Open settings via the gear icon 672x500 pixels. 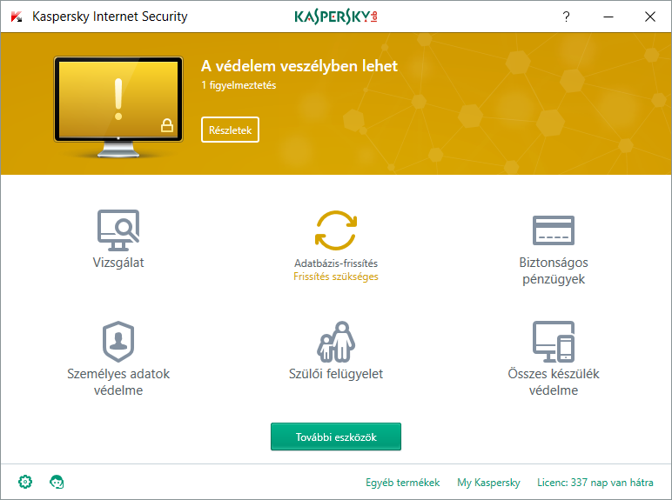(25, 482)
